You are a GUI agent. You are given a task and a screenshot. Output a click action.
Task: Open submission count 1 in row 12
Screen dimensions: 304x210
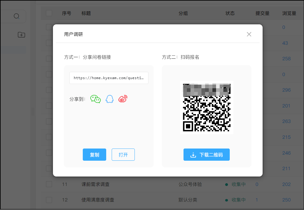point(257,200)
